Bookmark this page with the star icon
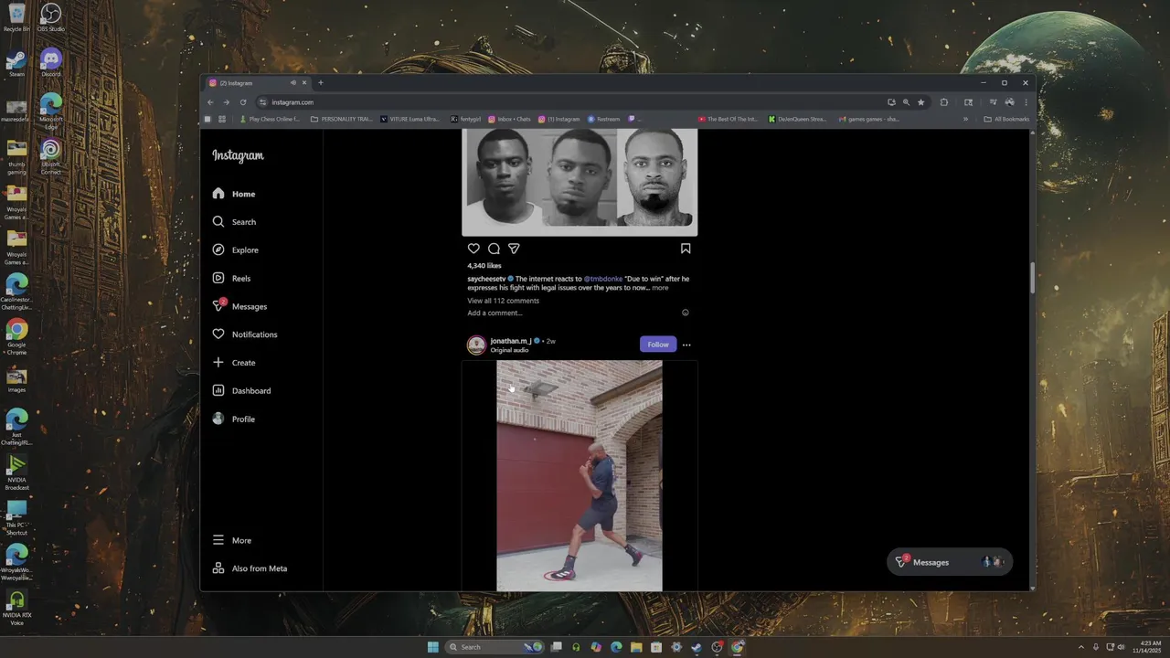 pos(921,102)
